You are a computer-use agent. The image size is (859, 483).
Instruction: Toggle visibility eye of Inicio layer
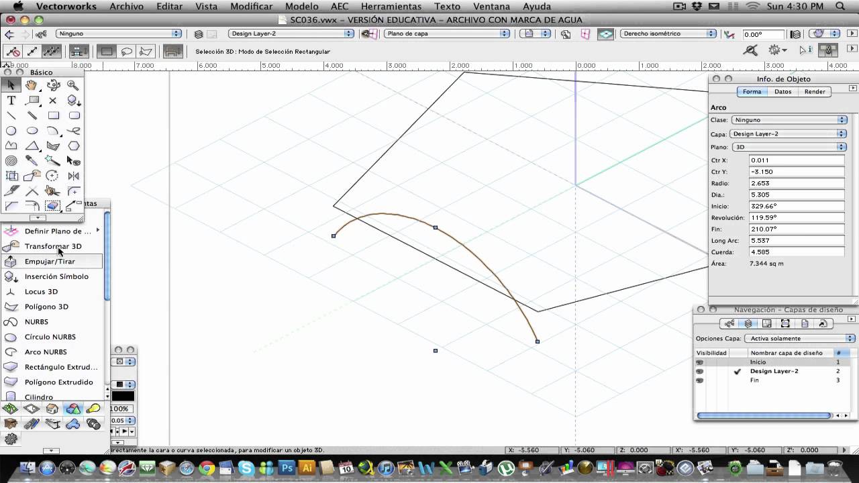point(700,362)
